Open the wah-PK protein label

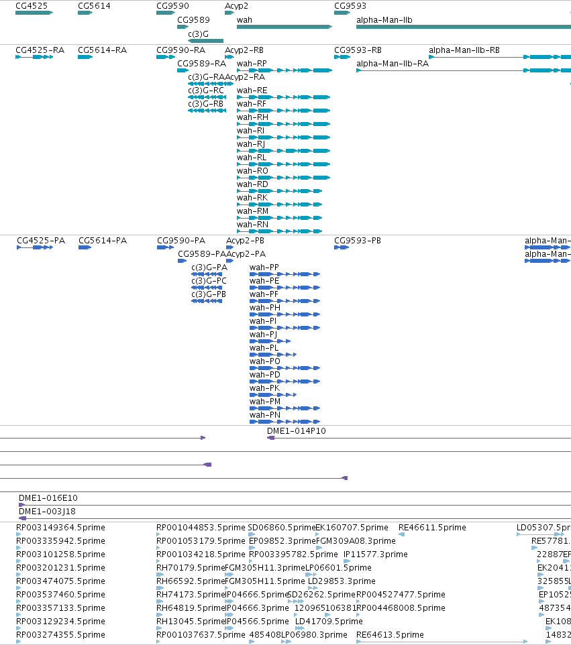265,388
